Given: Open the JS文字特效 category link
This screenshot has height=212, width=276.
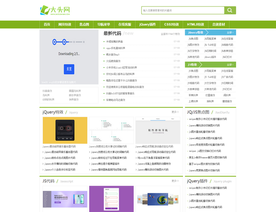Looking at the screenshot, I should tap(210, 83).
